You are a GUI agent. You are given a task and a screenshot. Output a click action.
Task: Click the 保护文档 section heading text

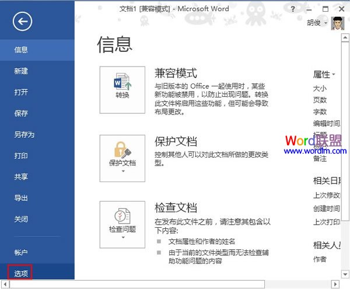176,142
